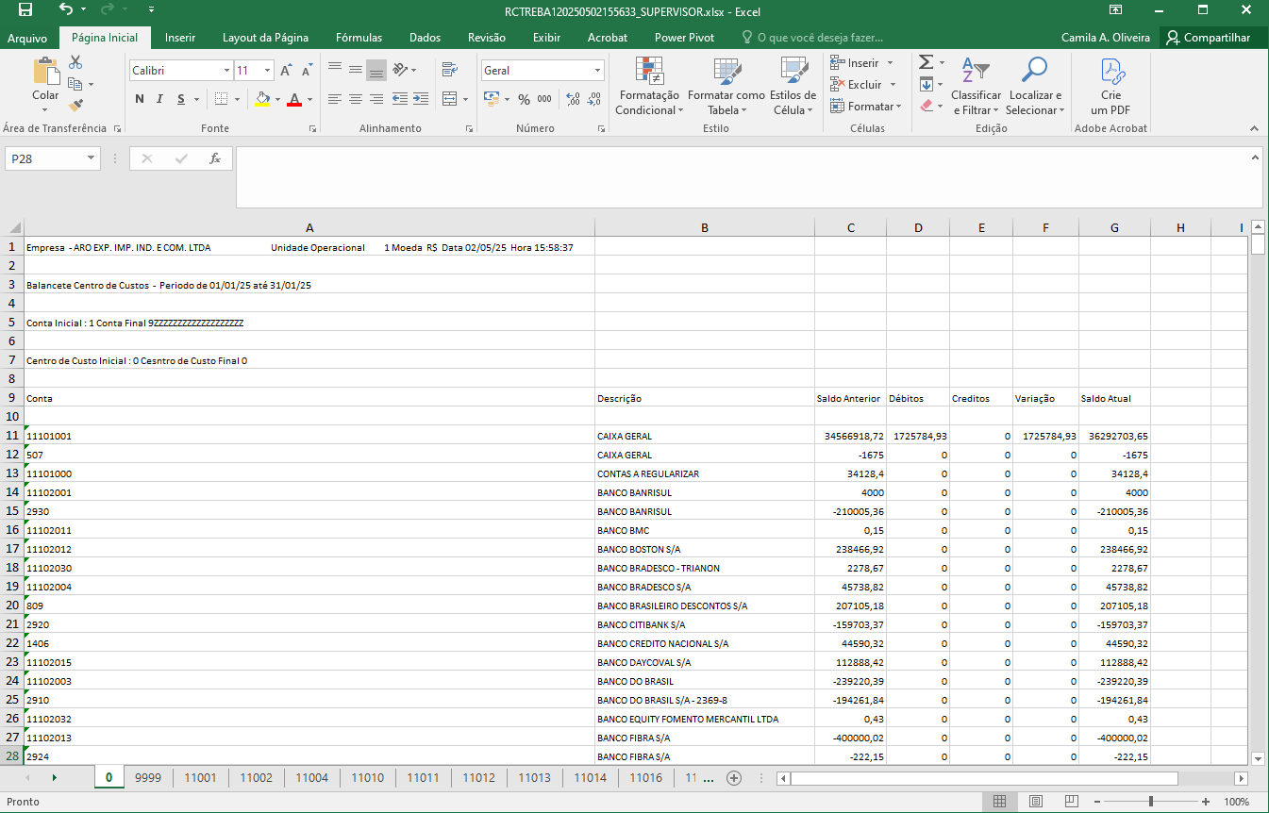The height and width of the screenshot is (813, 1269).
Task: Click the zoom slider handle
Action: (1150, 802)
